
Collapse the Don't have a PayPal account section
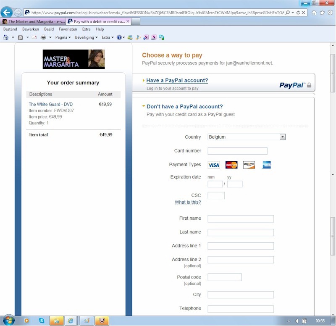click(144, 106)
